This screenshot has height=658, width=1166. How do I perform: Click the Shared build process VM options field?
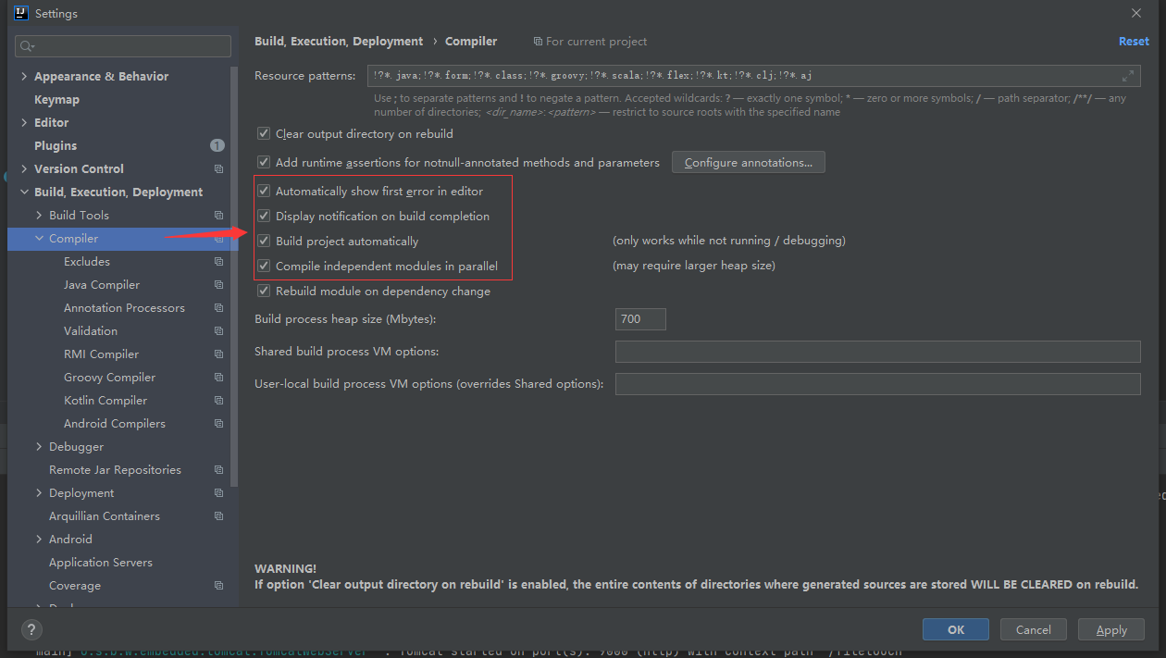tap(878, 352)
